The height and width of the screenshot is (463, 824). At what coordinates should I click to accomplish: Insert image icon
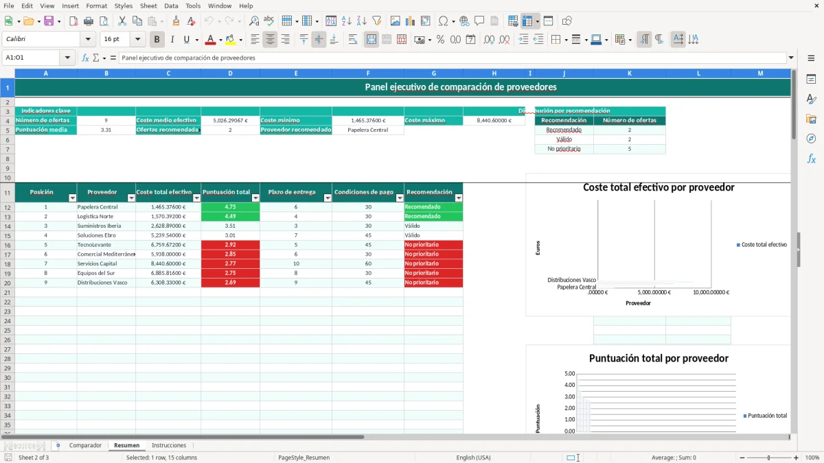tap(396, 21)
